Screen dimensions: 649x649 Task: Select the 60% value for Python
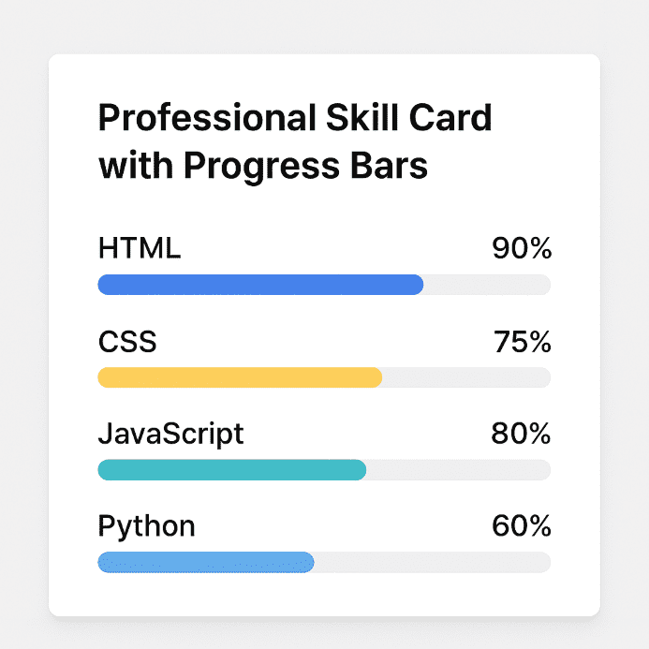tap(522, 526)
